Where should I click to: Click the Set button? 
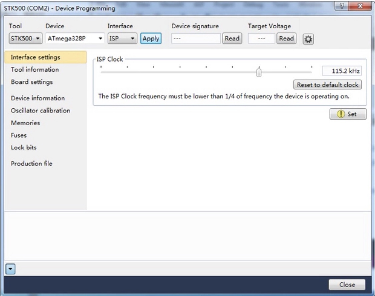tap(348, 114)
